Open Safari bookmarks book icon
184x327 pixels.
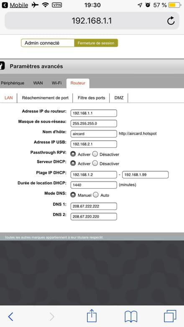click(131, 317)
